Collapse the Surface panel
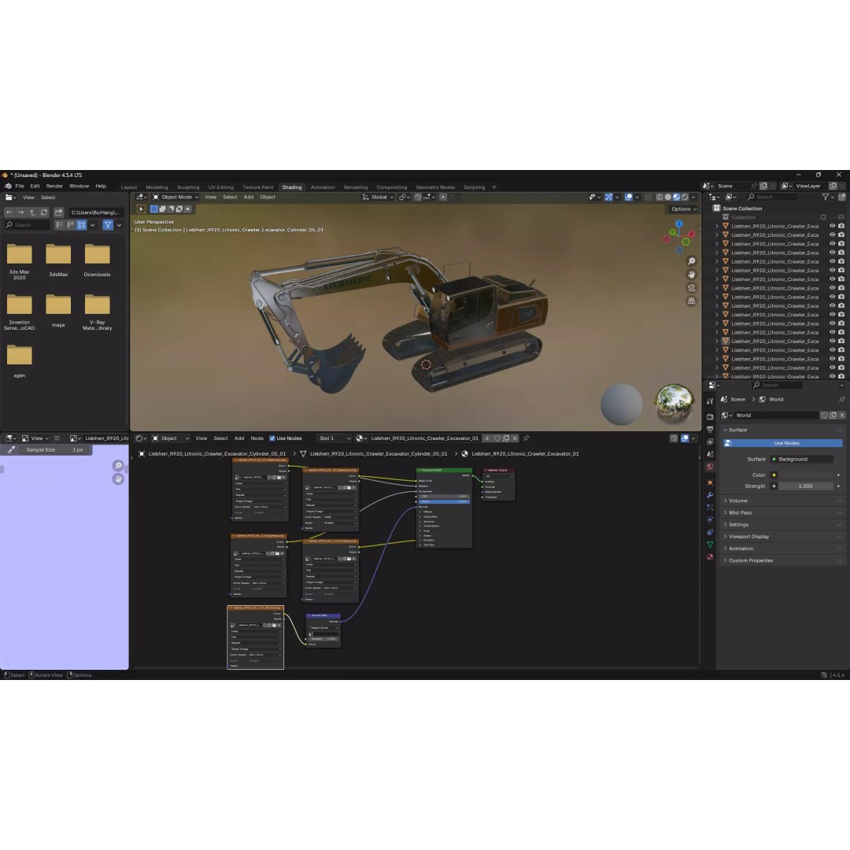850x850 pixels. [783, 430]
